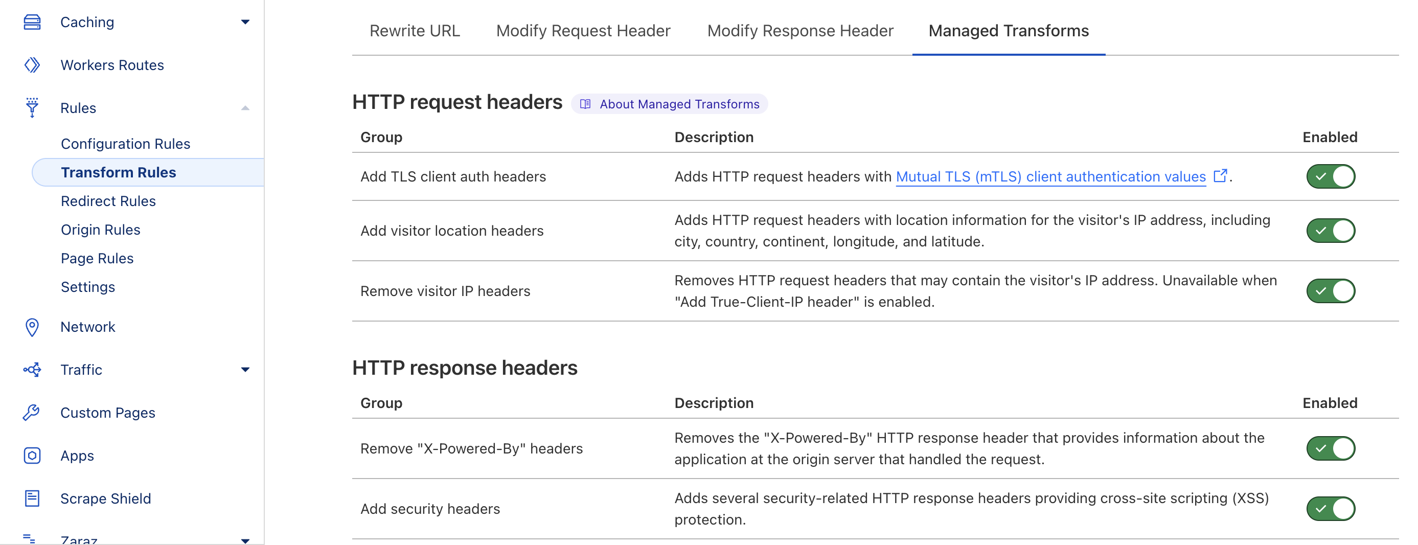
Task: Open Scrape Shield section
Action: tap(105, 498)
